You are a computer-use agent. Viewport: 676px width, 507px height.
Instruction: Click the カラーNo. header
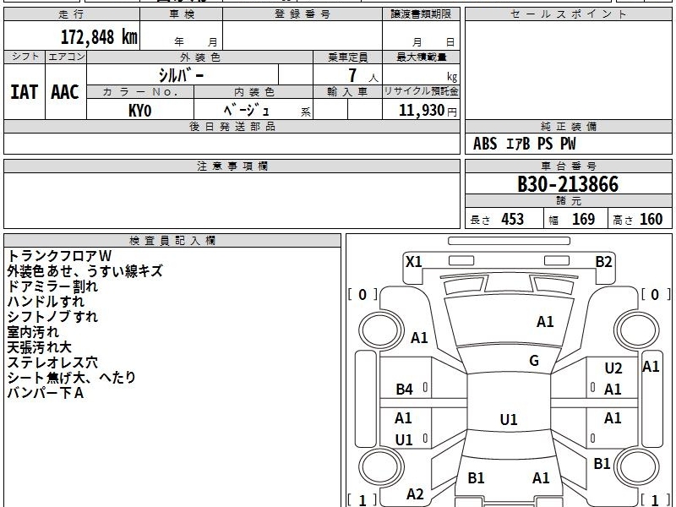pos(140,92)
